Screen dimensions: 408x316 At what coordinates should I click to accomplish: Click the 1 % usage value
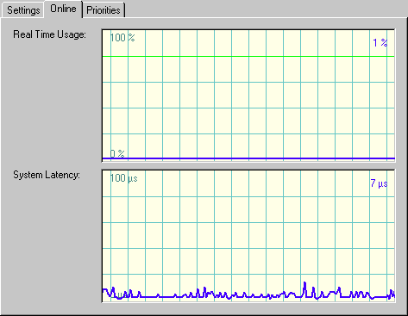point(380,43)
